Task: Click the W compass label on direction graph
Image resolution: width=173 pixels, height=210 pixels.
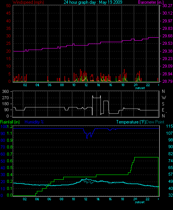Action: point(164,98)
